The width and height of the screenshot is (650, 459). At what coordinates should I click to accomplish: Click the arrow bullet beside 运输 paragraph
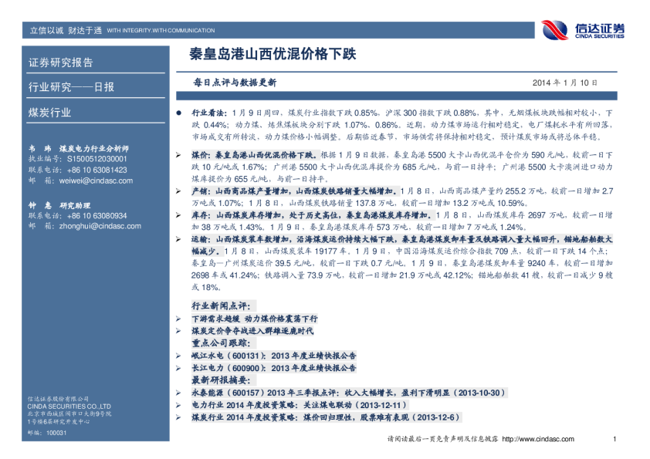coord(179,241)
